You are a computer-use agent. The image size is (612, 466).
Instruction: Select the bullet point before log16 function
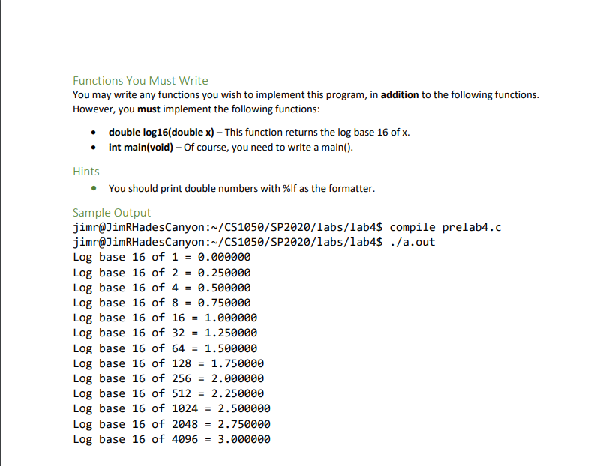[92, 132]
